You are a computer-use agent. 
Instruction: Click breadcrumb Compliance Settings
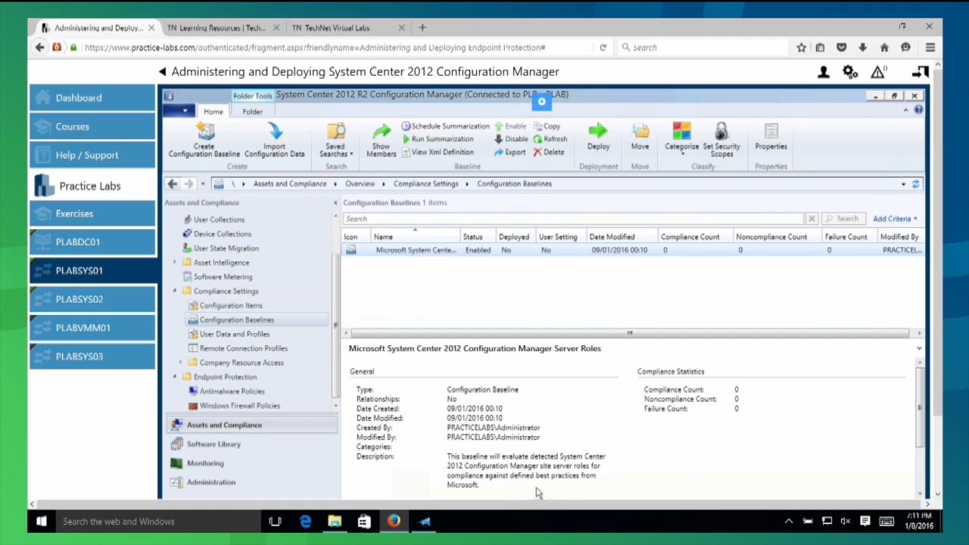[425, 184]
